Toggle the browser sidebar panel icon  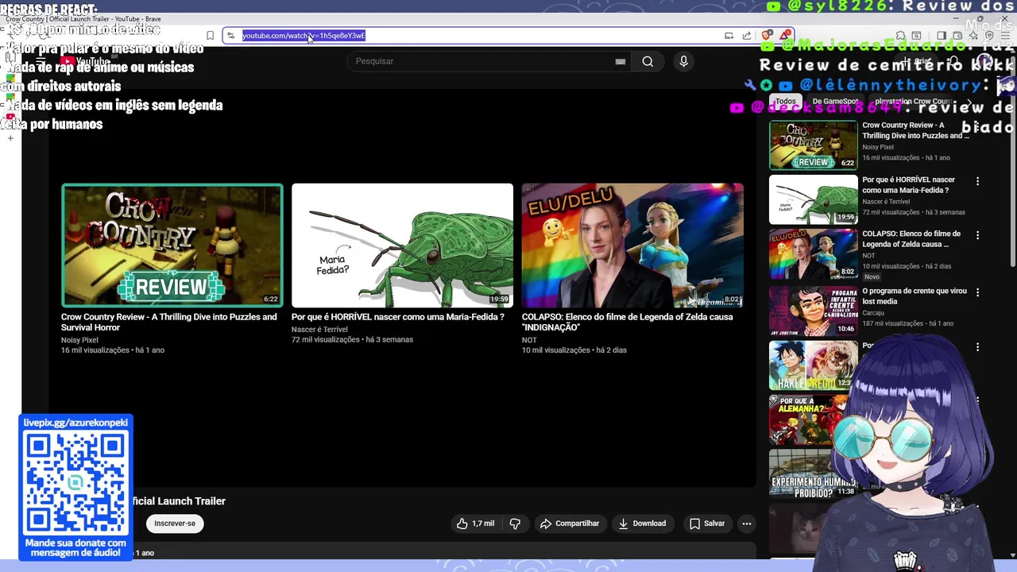pos(941,35)
